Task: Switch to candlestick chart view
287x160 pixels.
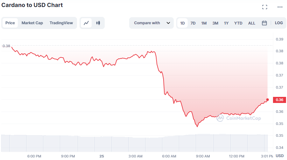Action: pyautogui.click(x=98, y=23)
